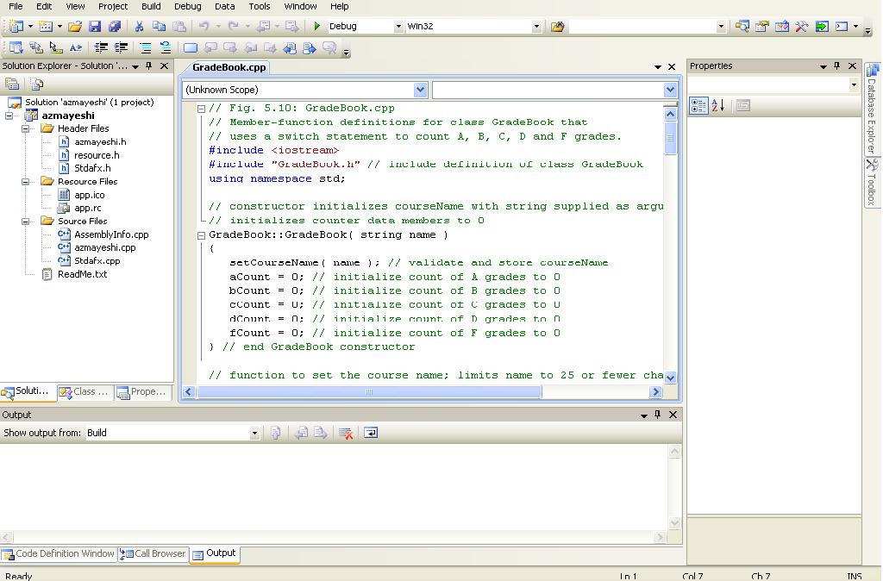Screen dimensions: 883x581
Task: Open the Toolbox side tab
Action: [873, 183]
